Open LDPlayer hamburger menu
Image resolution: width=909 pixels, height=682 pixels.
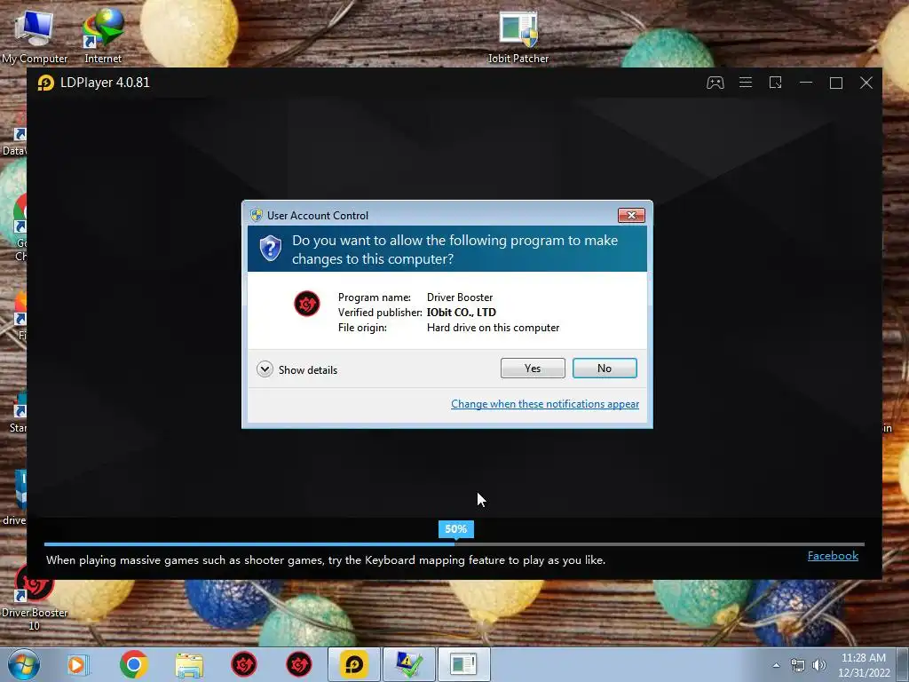[746, 83]
